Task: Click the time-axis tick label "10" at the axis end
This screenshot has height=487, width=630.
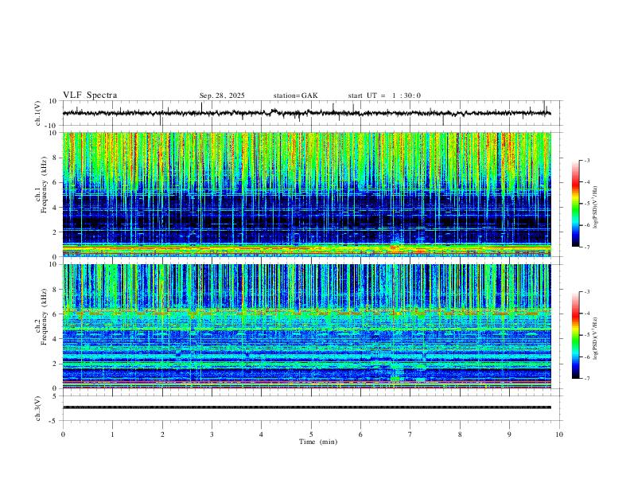Action: point(559,434)
